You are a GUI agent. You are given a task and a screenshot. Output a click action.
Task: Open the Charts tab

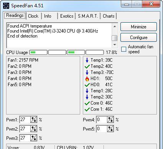point(109,16)
